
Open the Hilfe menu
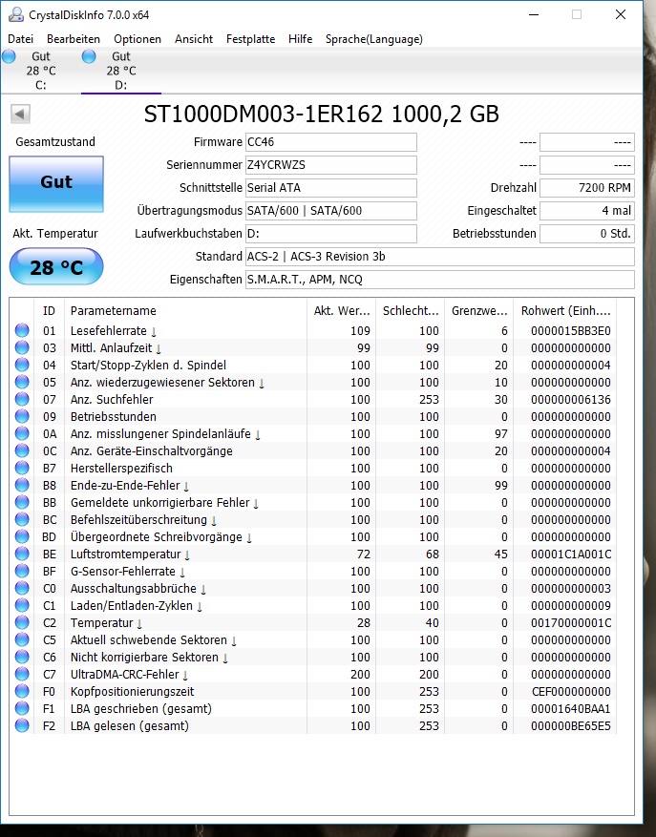(300, 39)
